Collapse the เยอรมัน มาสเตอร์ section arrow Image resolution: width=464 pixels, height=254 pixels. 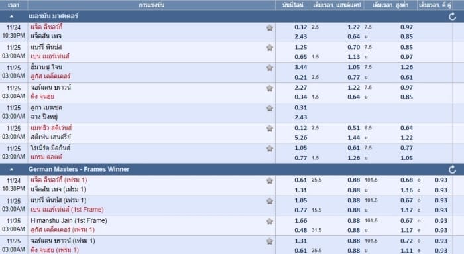(x=11, y=17)
